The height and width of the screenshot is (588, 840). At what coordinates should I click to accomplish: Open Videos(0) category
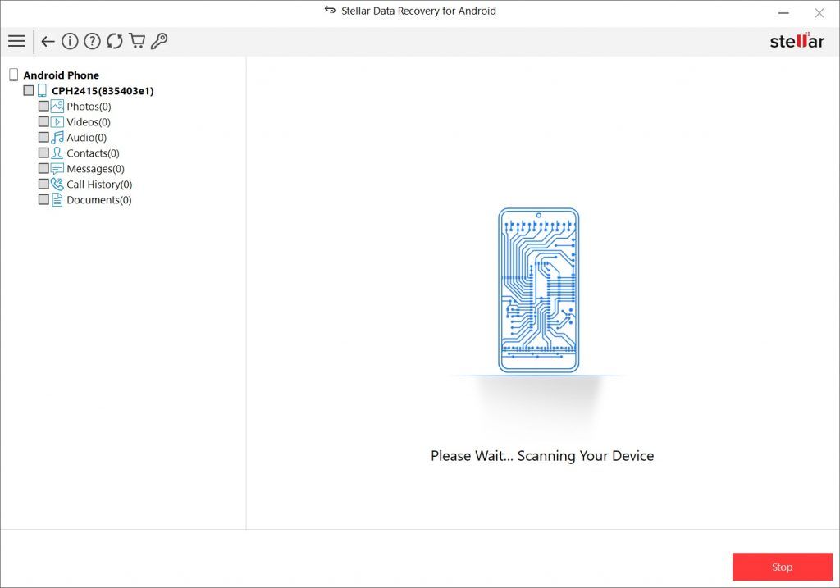(x=89, y=122)
